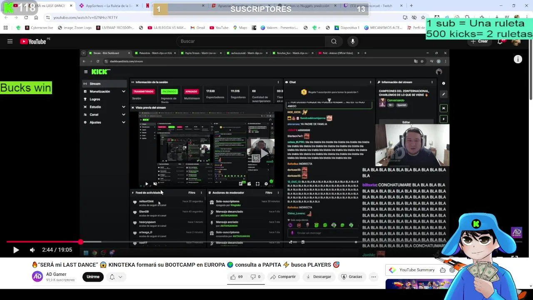Open AD Gamer channel name link
The image size is (533, 300).
coord(56,274)
